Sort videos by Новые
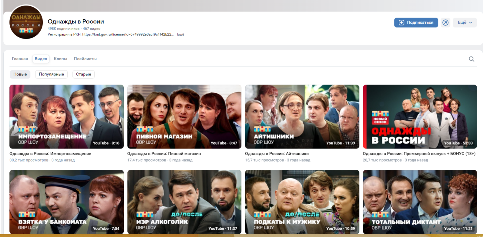The image size is (483, 237). pyautogui.click(x=20, y=74)
